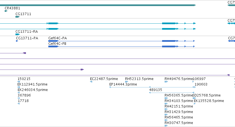Click Gef64C-PA large second exon box
The image size is (235, 127).
169,41
